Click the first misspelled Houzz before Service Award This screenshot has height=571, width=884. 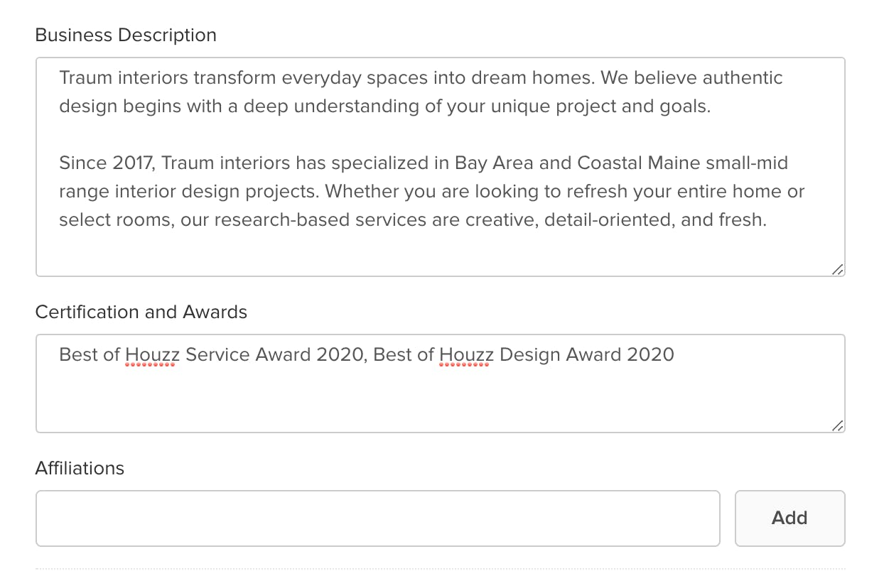[x=153, y=354]
